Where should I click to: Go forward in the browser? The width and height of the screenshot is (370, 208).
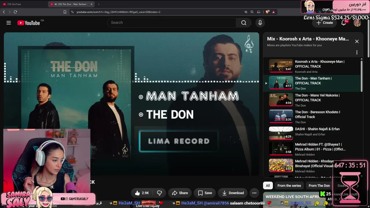tap(10, 12)
